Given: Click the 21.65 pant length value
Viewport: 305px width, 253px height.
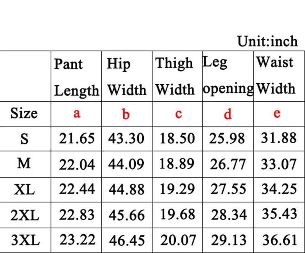Looking at the screenshot, I should click(77, 138).
